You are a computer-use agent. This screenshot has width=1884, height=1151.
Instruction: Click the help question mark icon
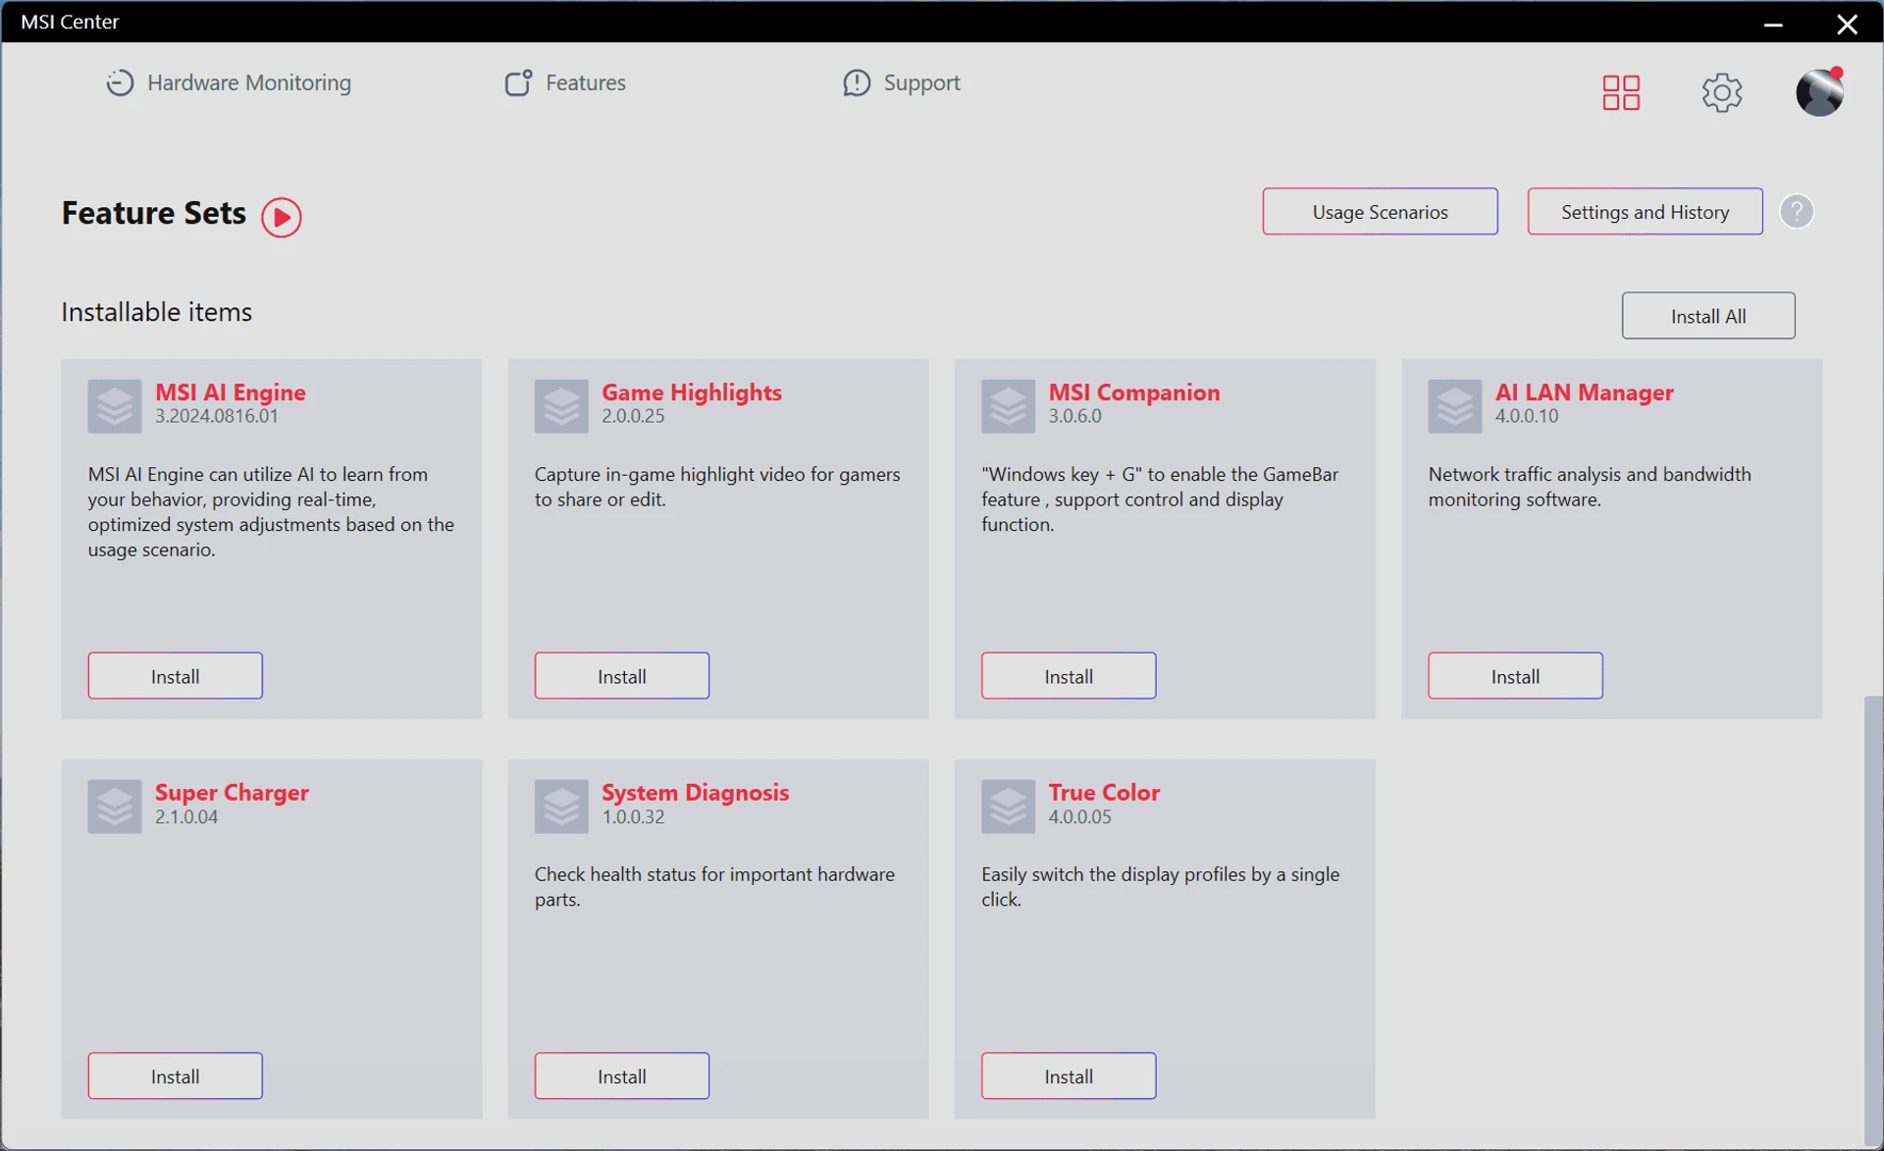tap(1797, 211)
